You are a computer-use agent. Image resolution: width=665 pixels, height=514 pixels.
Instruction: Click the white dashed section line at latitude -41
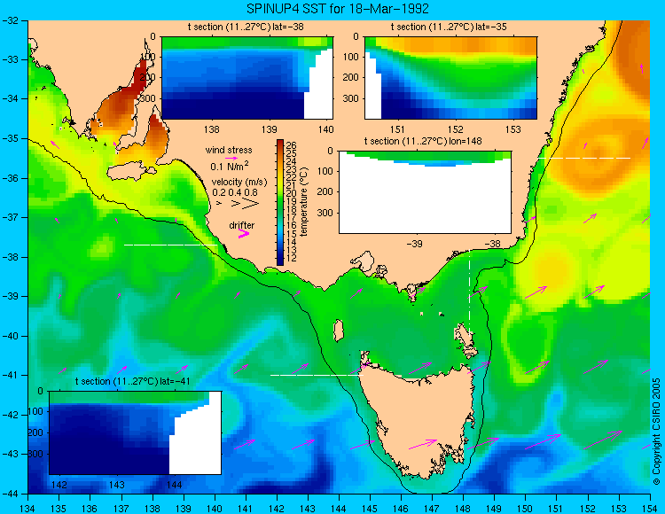point(316,375)
